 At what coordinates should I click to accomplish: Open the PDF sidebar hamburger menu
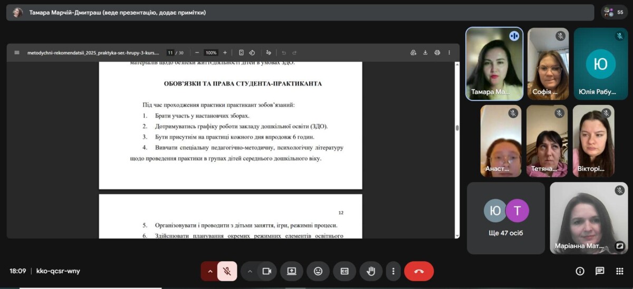(x=17, y=53)
